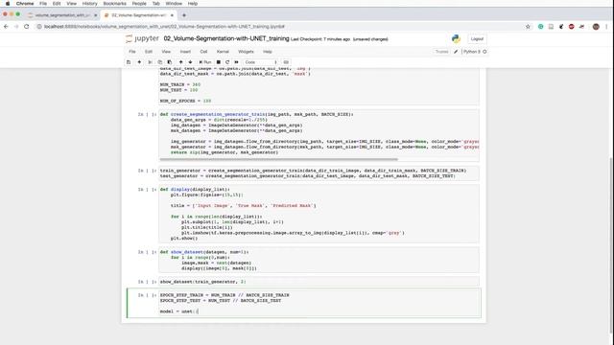This screenshot has width=614, height=345.
Task: Click the def show_dataset cell
Action: (x=319, y=260)
